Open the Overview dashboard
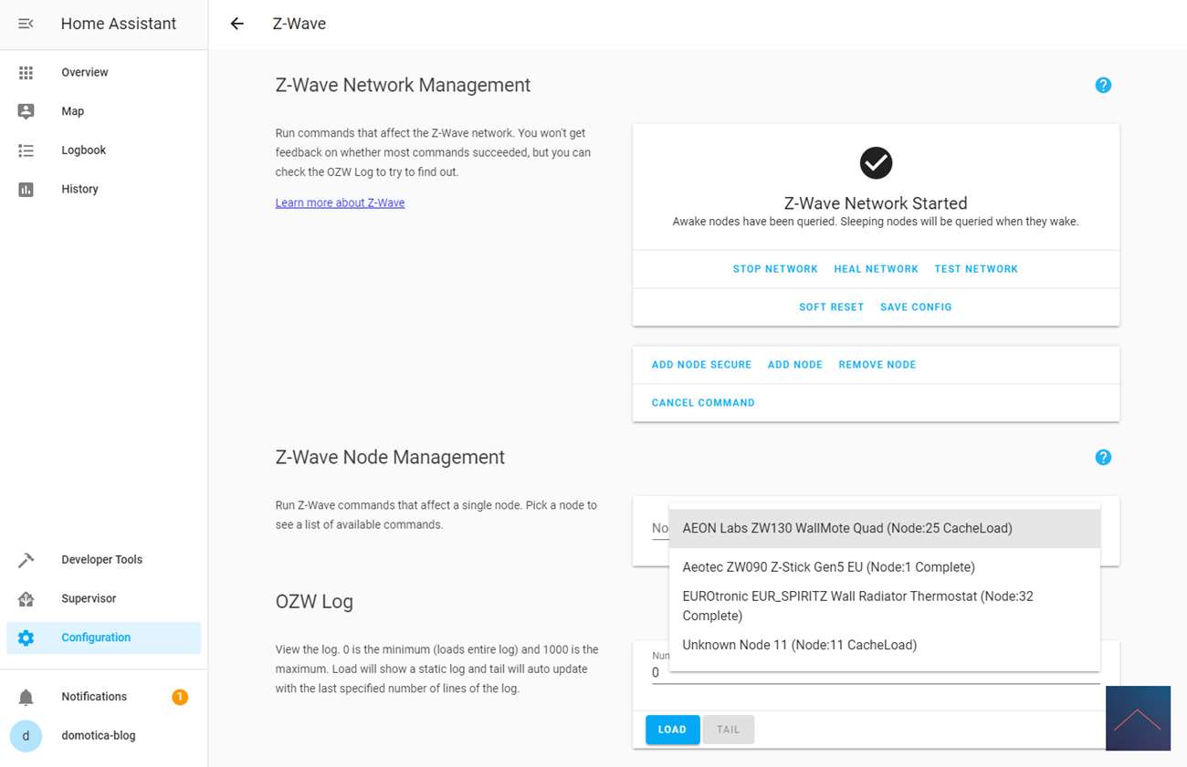This screenshot has width=1187, height=767. point(104,72)
